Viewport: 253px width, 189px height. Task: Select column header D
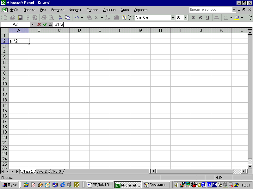(79, 30)
